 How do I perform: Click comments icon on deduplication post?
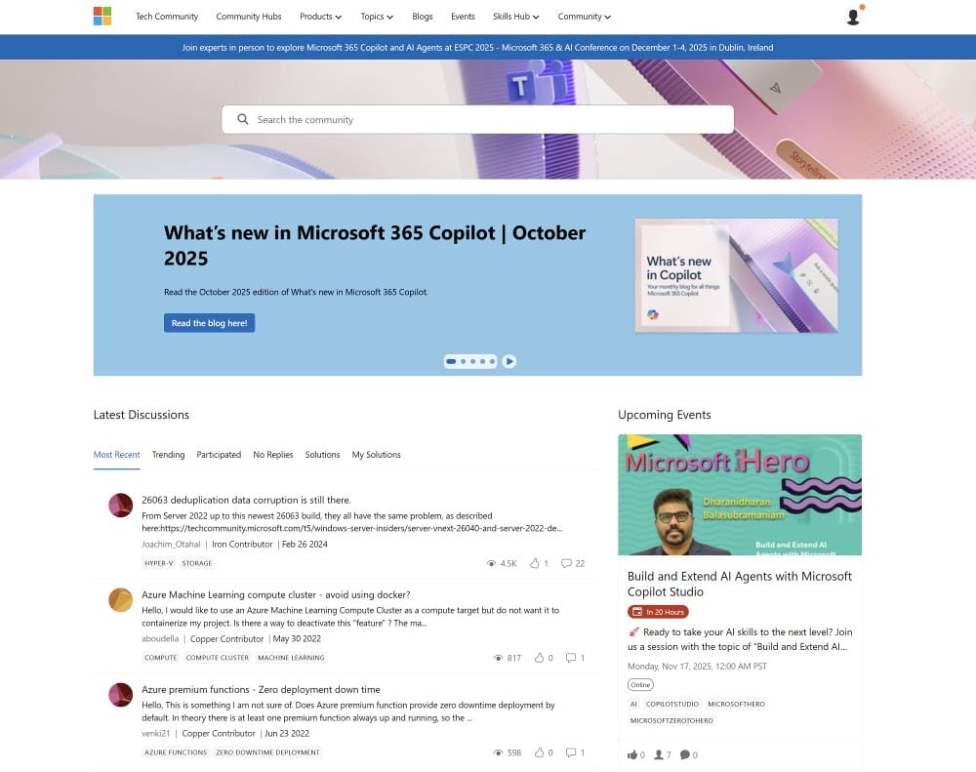[566, 563]
